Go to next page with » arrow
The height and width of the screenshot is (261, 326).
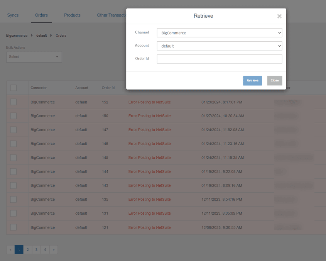(53, 249)
